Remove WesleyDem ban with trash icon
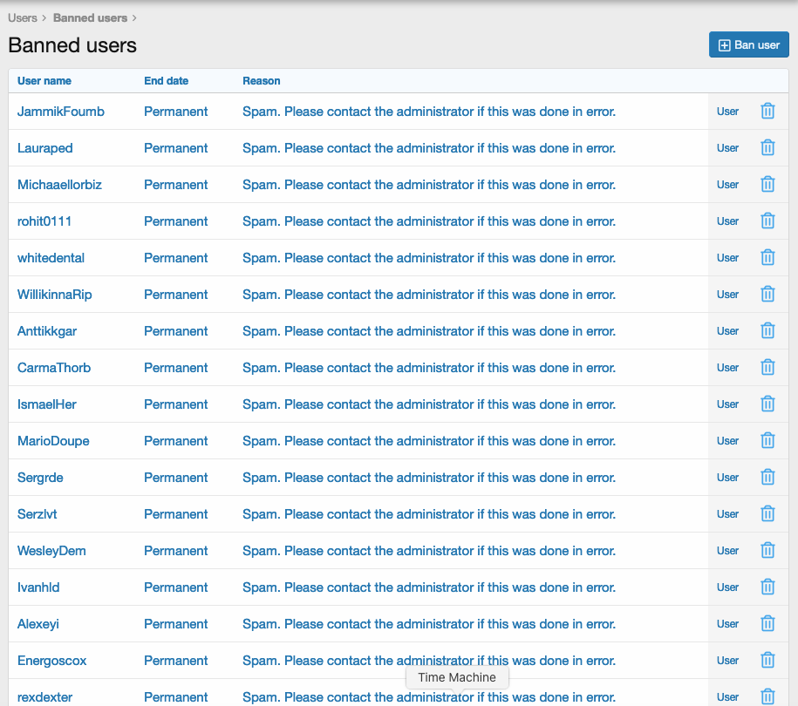 [x=767, y=551]
